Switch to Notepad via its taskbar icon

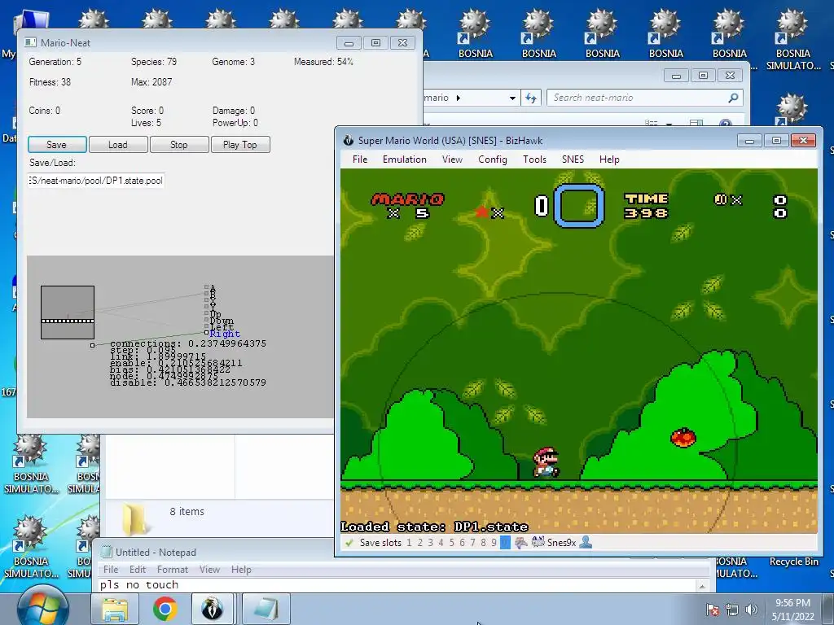point(266,609)
